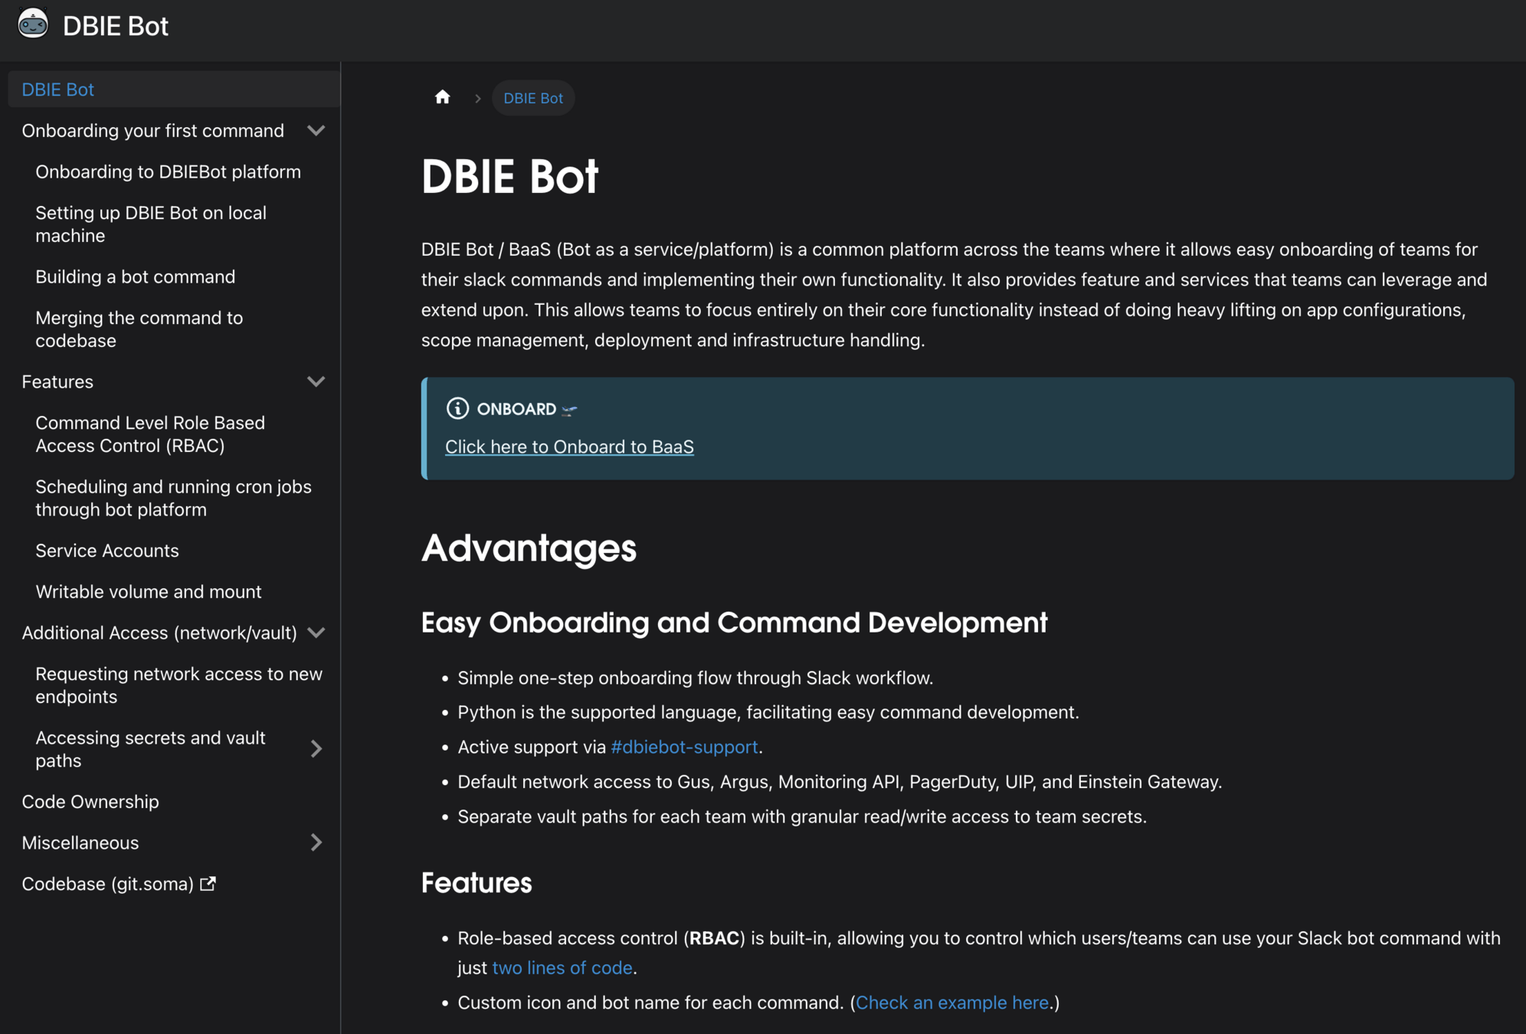Collapse the Features sidebar section

coord(316,381)
